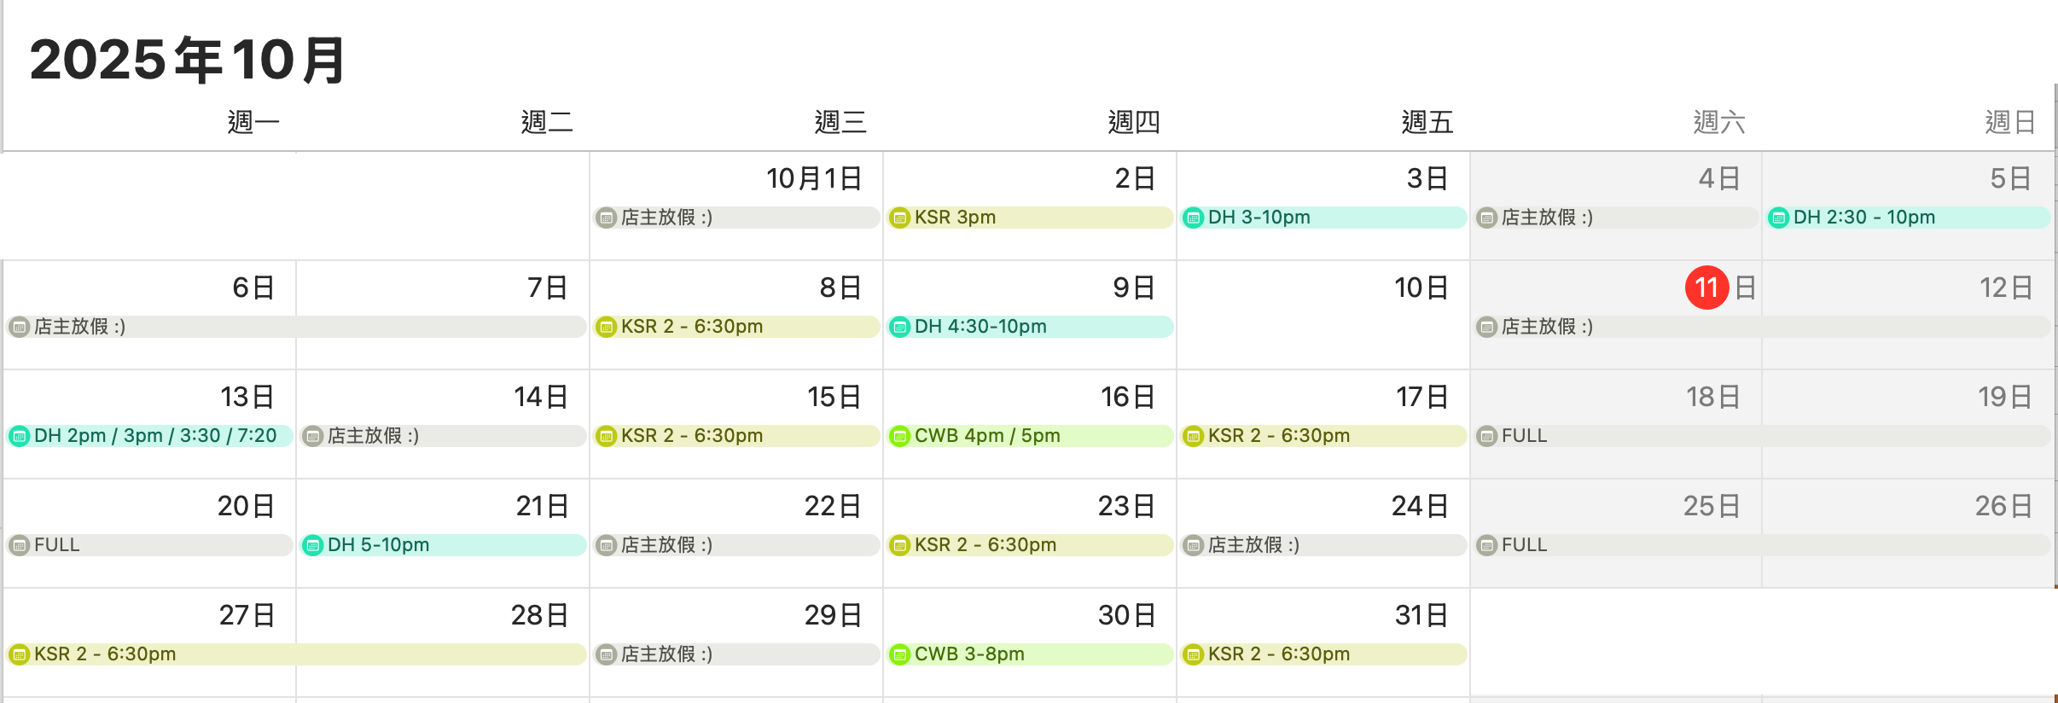Viewport: 2058px width, 703px height.
Task: Open the DH 2pm / 3pm / 3:30 / 7:20 event
Action: [x=155, y=436]
